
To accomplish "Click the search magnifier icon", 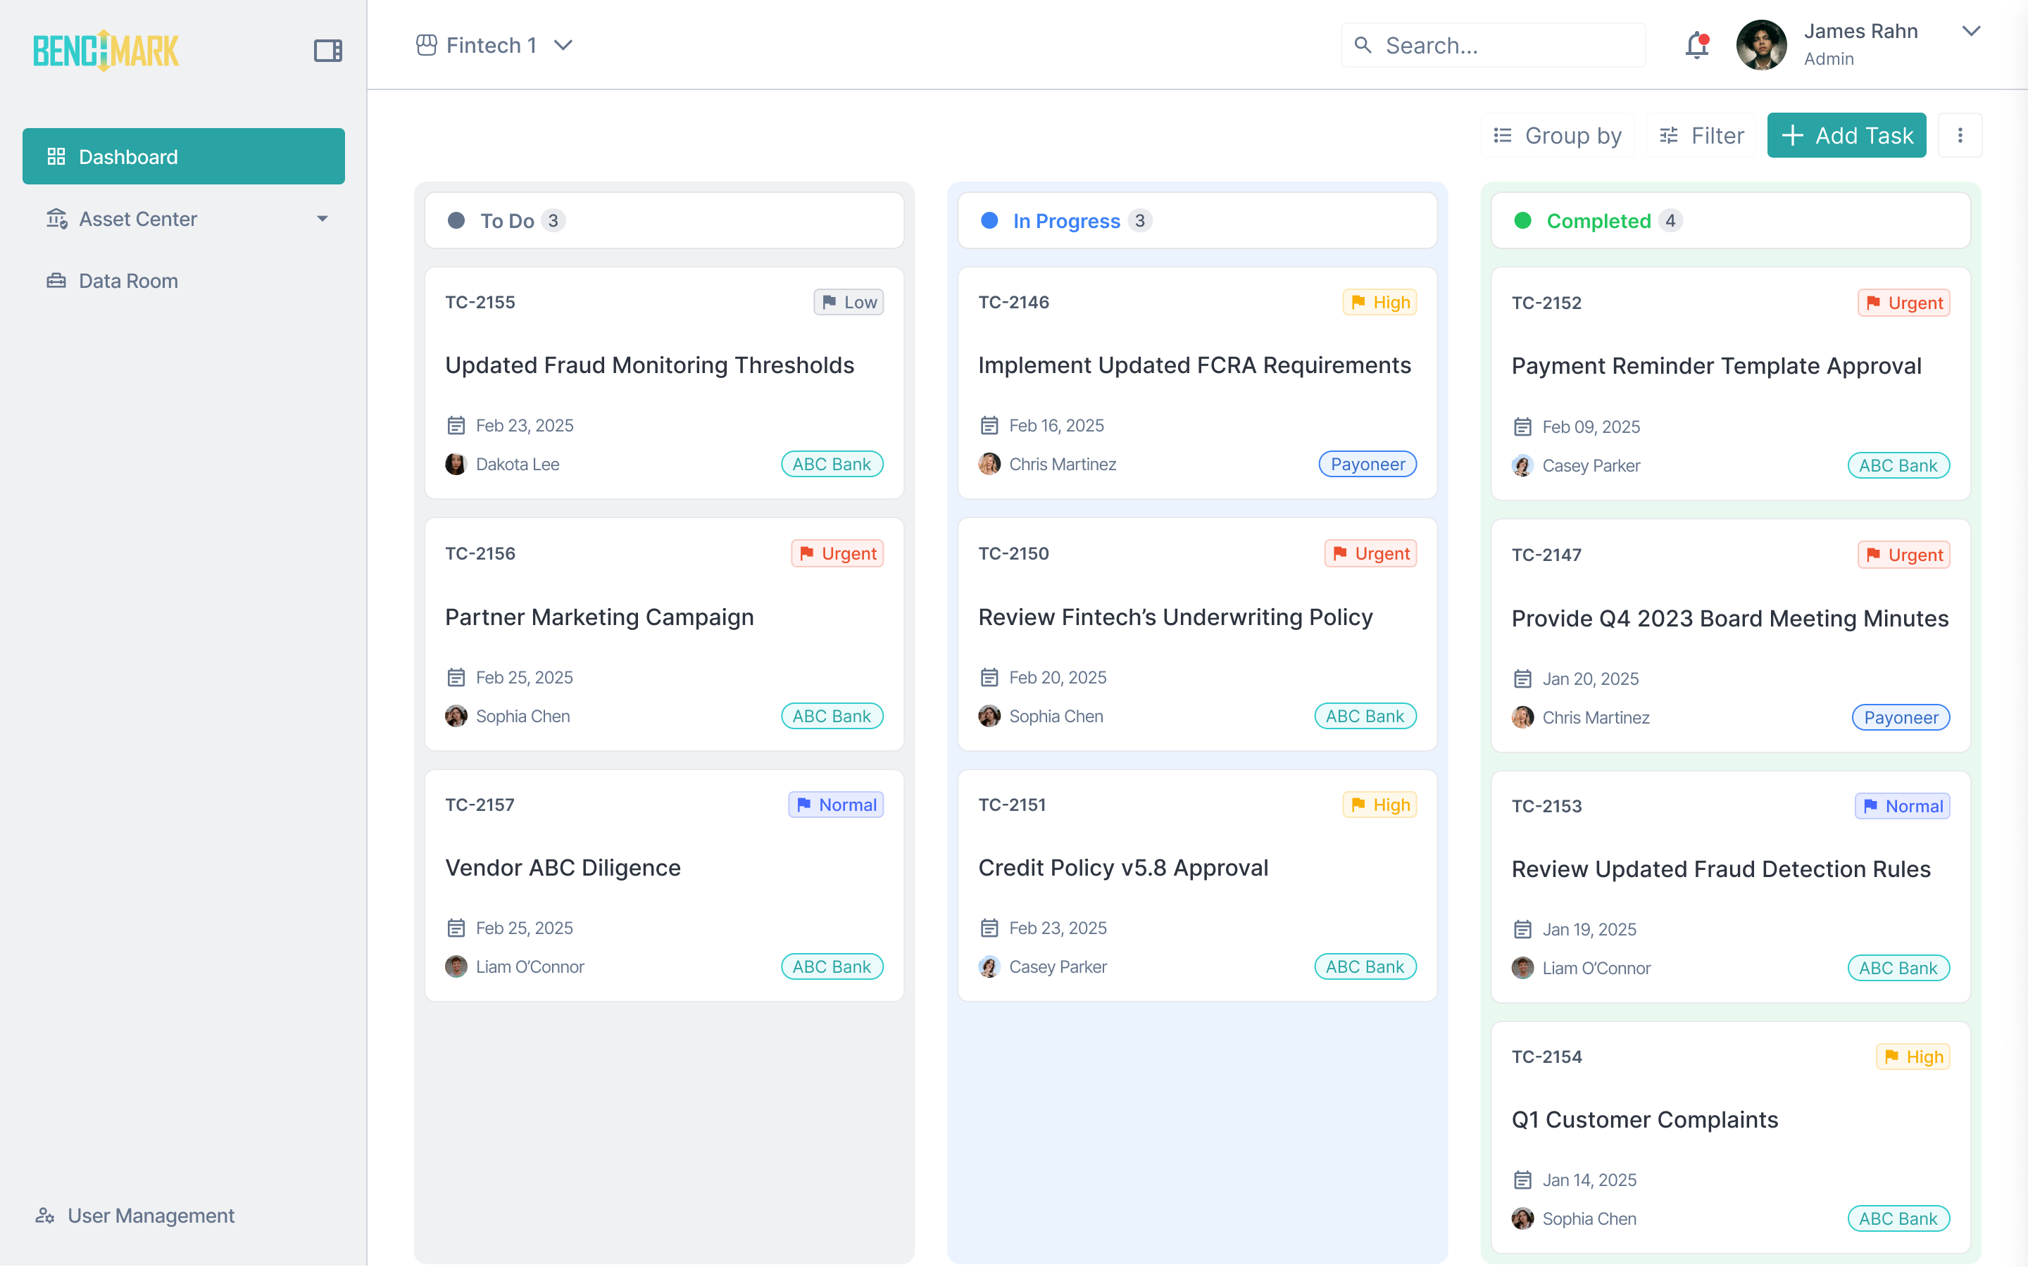I will (1363, 45).
